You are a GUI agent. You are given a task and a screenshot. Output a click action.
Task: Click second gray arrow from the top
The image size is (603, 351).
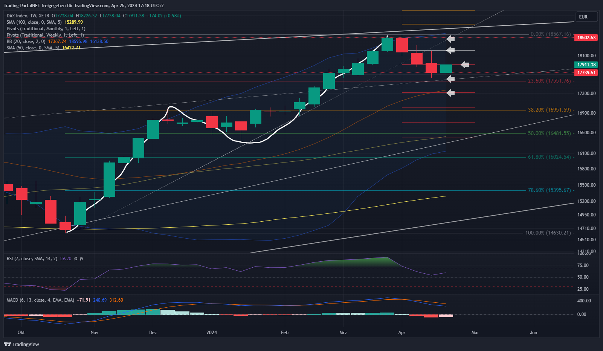450,51
